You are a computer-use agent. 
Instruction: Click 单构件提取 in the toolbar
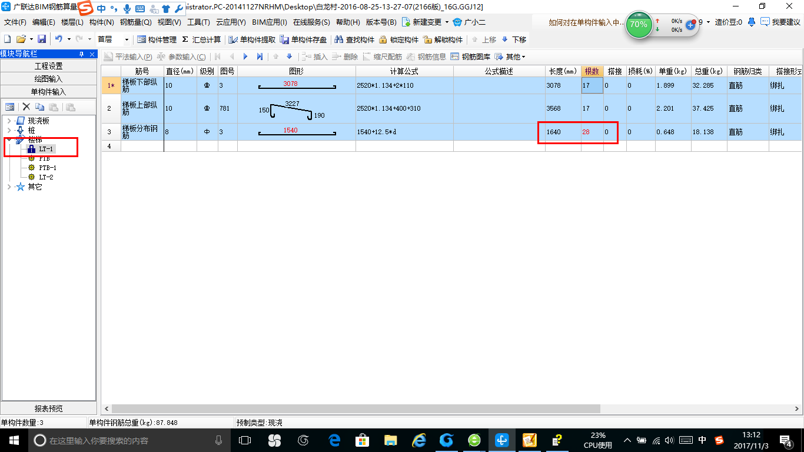click(x=252, y=39)
